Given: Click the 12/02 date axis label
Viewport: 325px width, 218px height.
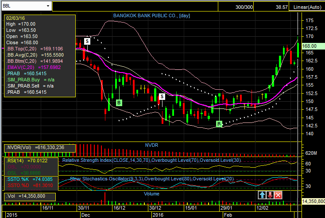Looking at the screenshot, I should (263, 208).
